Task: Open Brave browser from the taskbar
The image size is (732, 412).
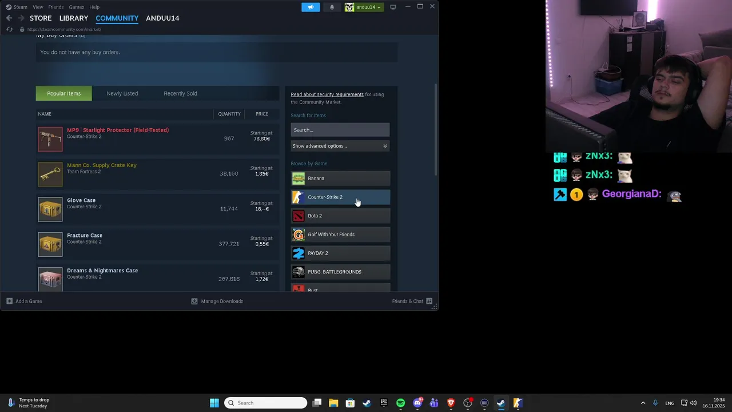Action: [x=451, y=403]
